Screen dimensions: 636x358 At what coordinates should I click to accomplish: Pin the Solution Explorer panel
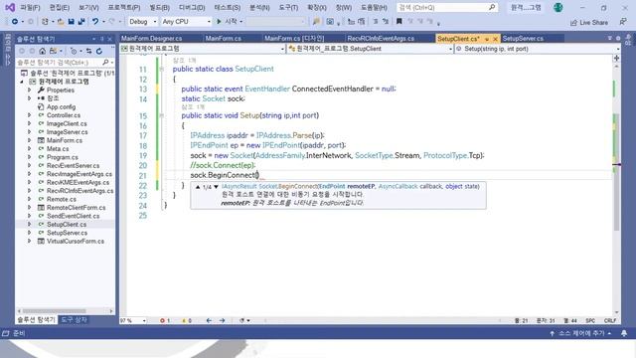point(102,39)
